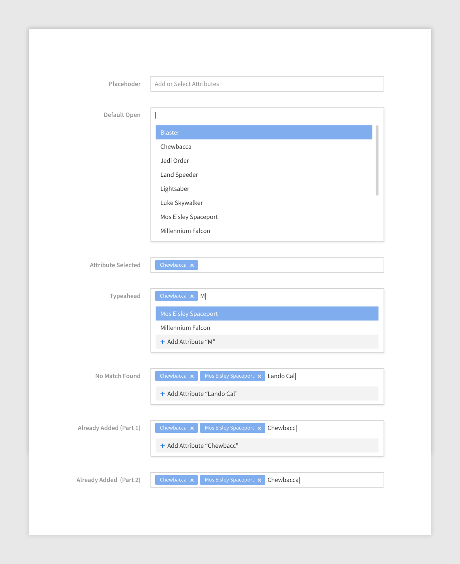The width and height of the screenshot is (460, 564).
Task: Click typed text Chewbacc in Part 1 input
Action: coord(282,428)
